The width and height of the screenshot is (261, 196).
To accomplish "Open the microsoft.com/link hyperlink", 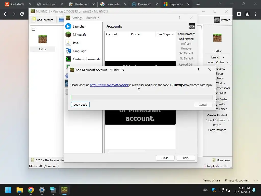I will tap(109, 85).
